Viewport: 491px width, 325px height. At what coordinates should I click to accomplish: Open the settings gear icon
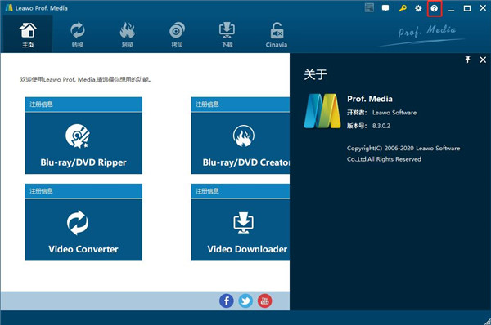[418, 8]
